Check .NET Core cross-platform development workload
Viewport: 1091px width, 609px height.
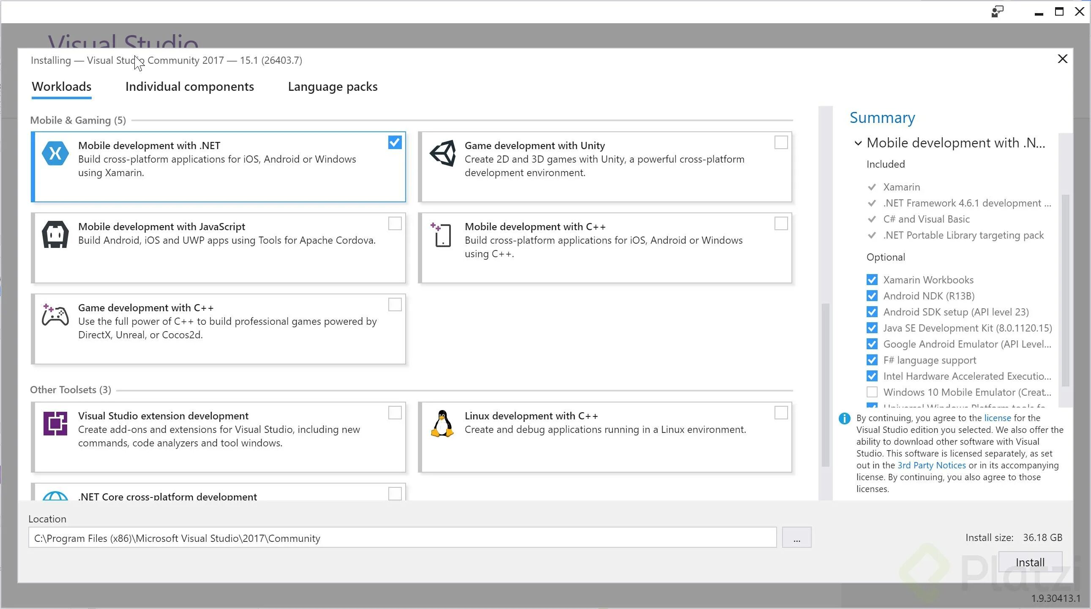point(394,493)
